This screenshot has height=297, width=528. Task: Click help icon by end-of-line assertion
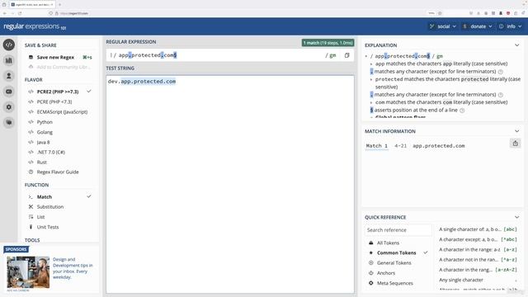click(x=462, y=110)
